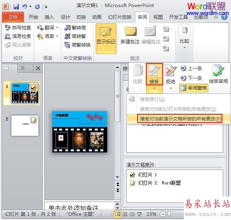Open 简繁转换 conversion dialog
The height and width of the screenshot is (220, 231).
tap(78, 45)
